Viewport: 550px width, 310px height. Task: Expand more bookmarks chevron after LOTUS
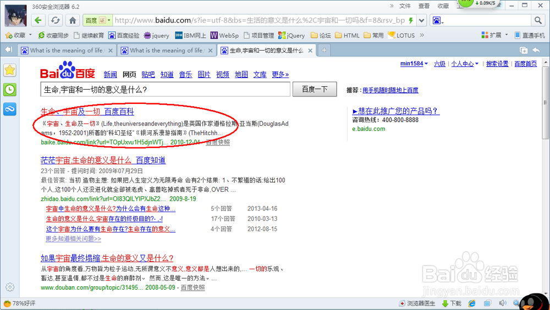(422, 35)
